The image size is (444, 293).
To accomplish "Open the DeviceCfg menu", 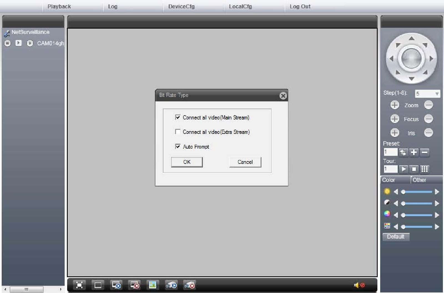I will click(x=181, y=6).
